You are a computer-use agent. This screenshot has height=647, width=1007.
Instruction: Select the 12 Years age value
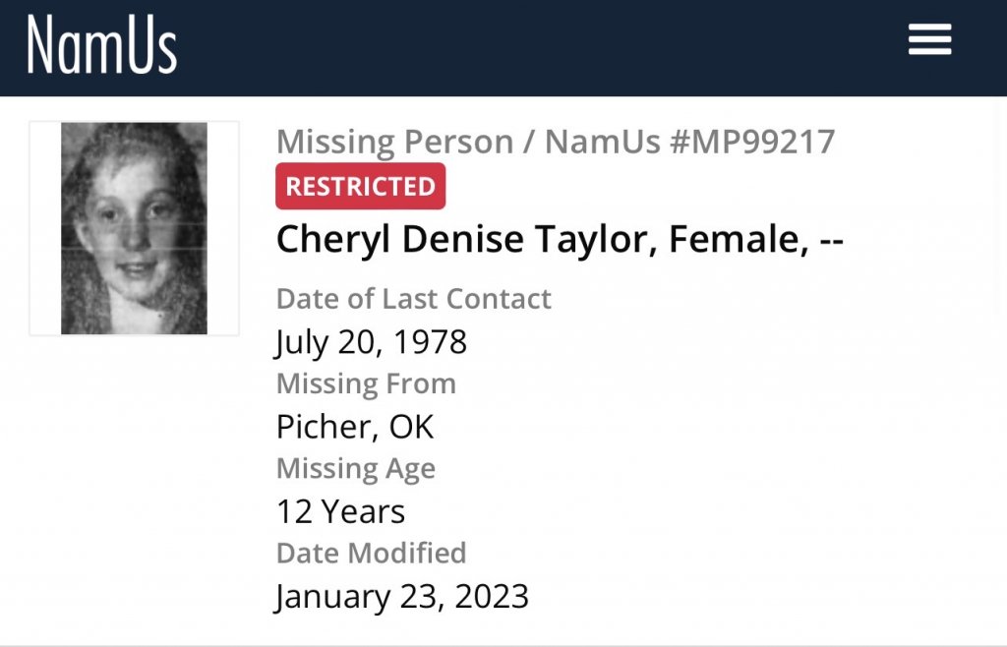339,511
